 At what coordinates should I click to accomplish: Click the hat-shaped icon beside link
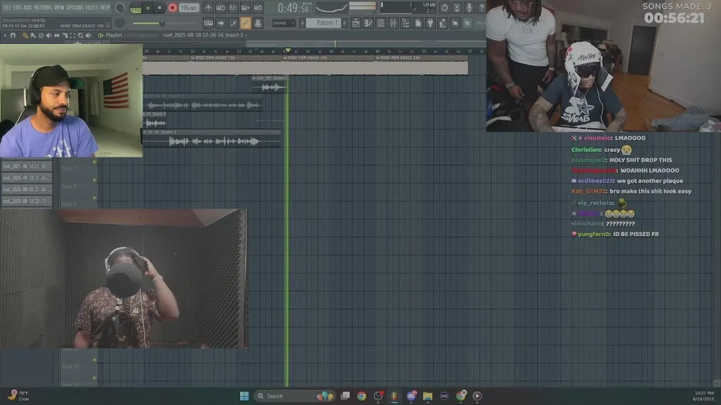click(x=258, y=23)
